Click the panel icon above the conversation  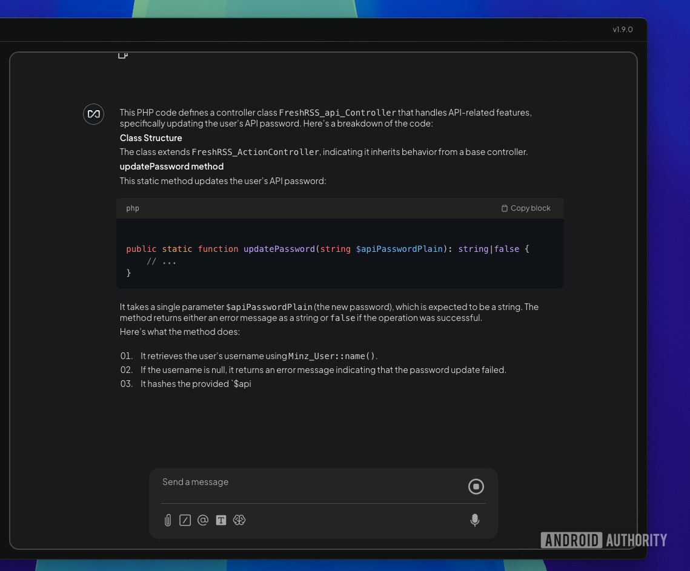[x=123, y=54]
